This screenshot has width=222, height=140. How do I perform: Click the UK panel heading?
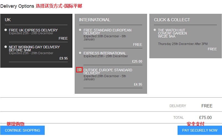tap(8, 20)
